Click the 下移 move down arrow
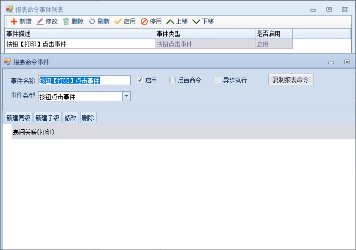This screenshot has width=356, height=250. (x=196, y=22)
